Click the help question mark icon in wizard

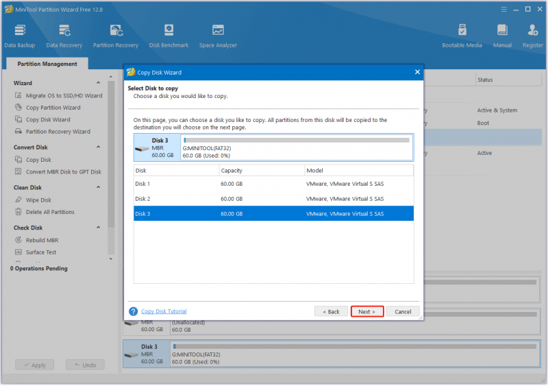pos(133,311)
